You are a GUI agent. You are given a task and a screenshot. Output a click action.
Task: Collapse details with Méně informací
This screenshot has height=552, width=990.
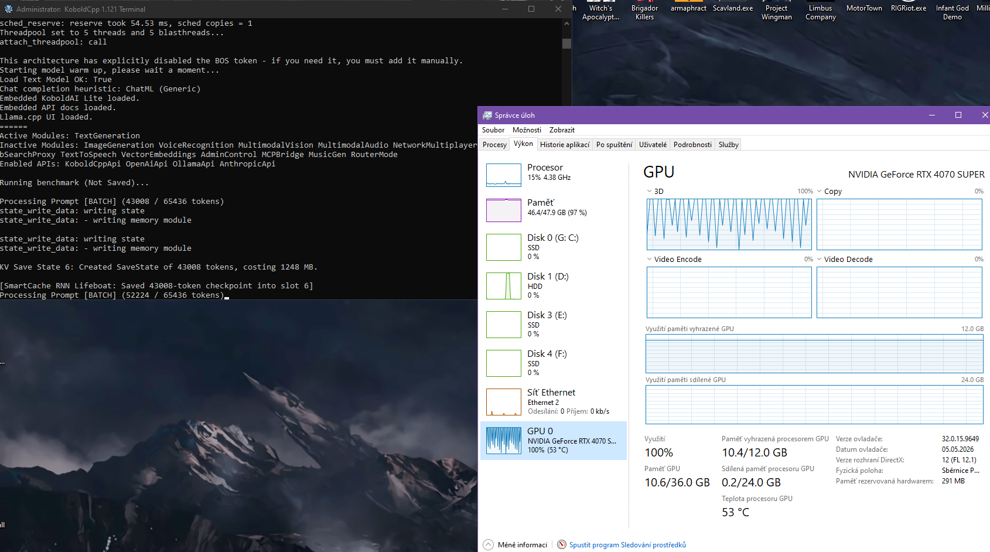(516, 545)
